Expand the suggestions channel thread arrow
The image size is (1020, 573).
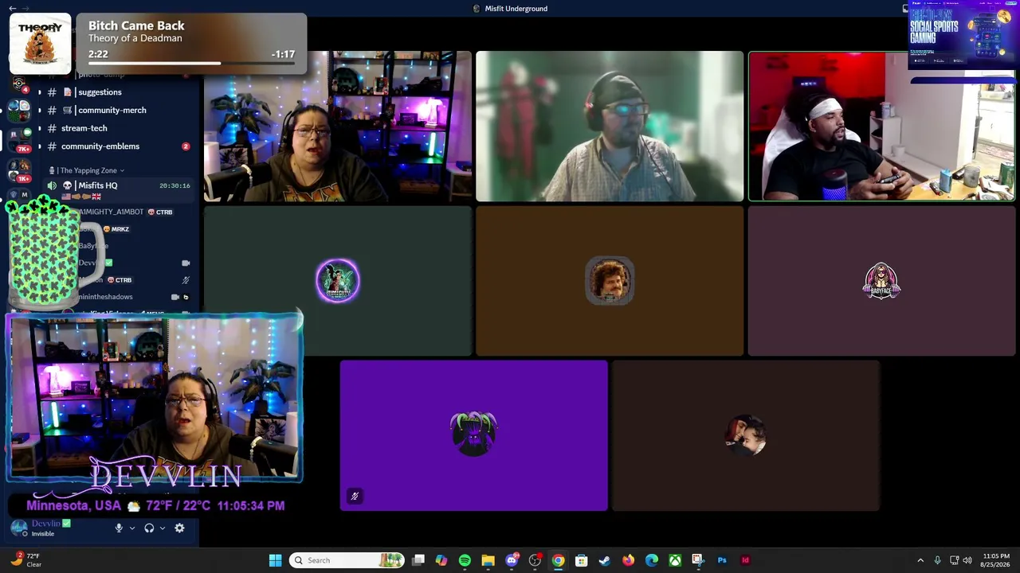pyautogui.click(x=40, y=92)
